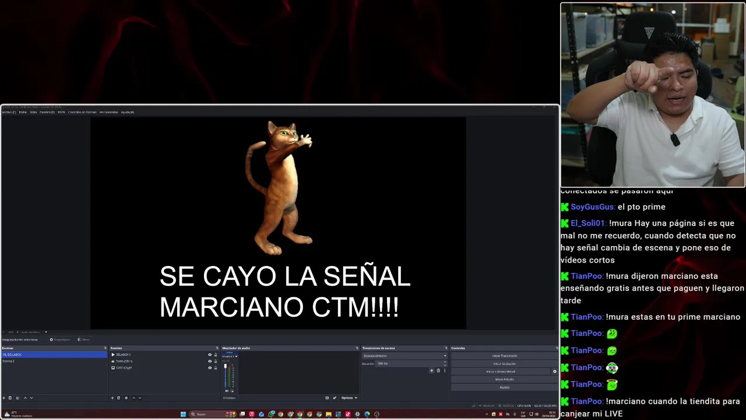This screenshot has width=746, height=420.
Task: Open the Vista menu
Action: coord(33,112)
